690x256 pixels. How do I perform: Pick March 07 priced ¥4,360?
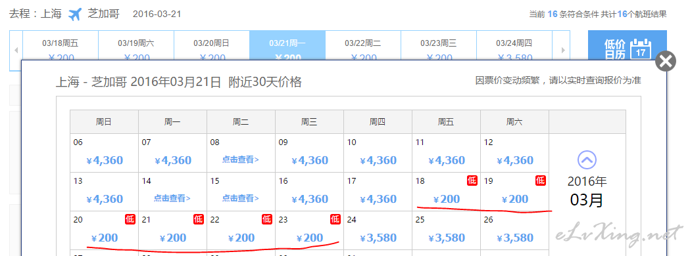(x=172, y=153)
